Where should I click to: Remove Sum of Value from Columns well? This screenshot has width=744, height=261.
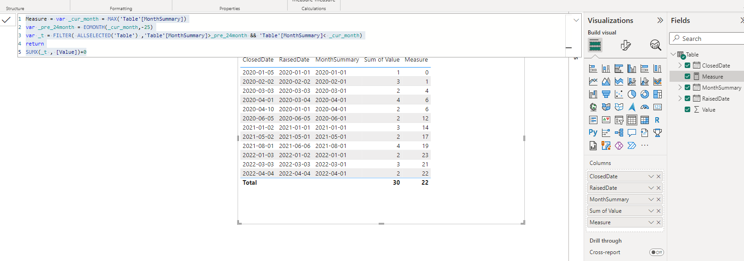tap(659, 211)
